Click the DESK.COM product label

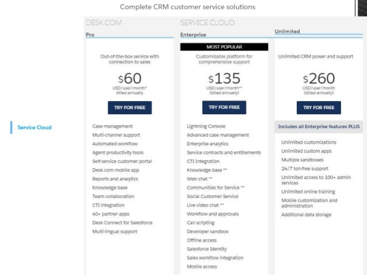(104, 22)
